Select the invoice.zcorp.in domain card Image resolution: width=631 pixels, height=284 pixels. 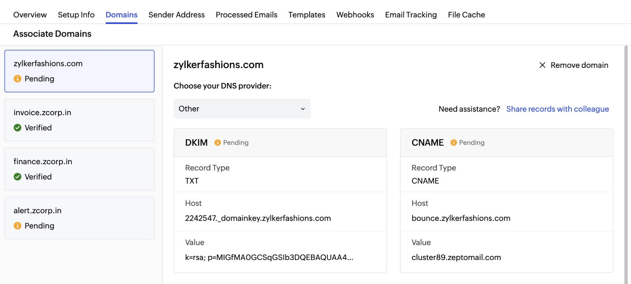click(x=79, y=120)
